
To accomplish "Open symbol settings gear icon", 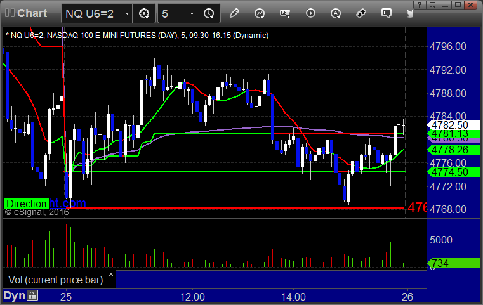I will tap(144, 13).
